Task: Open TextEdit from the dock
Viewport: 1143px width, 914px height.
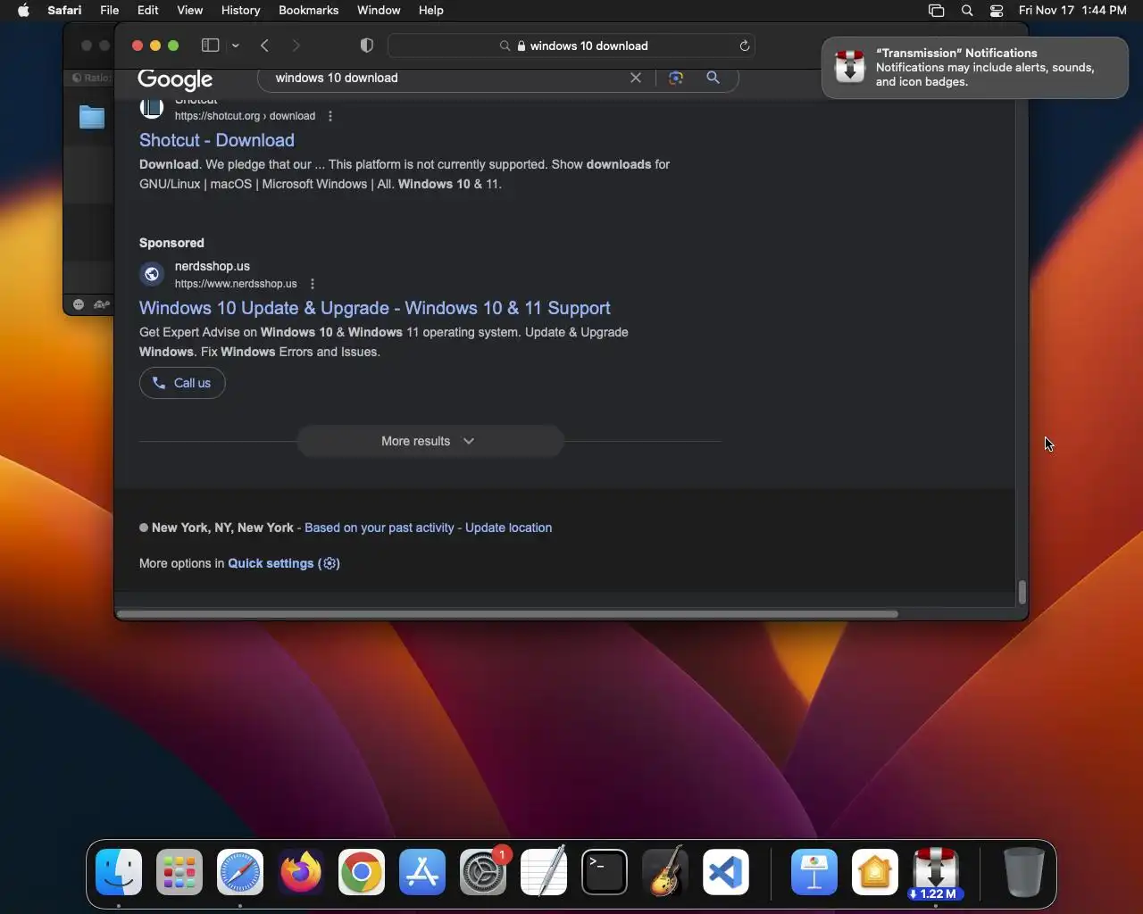Action: click(544, 872)
